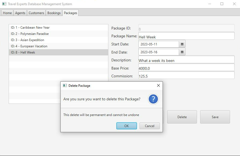Viewport: 240px width, 156px height.
Task: Click into the Base Price field
Action: coord(186,68)
